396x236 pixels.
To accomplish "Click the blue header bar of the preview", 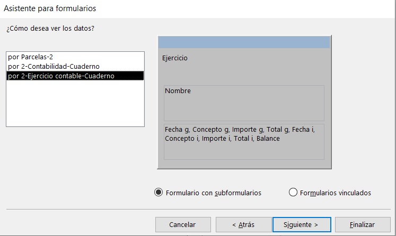I will coord(244,42).
